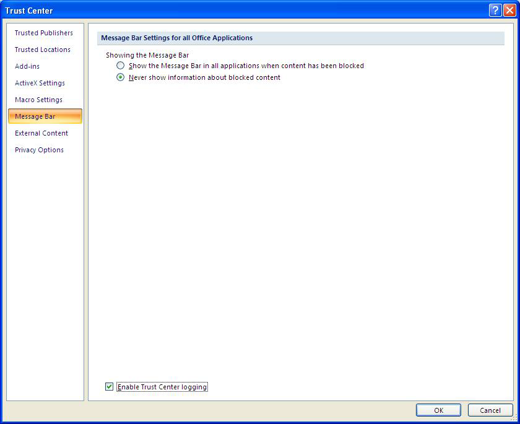Select the Message Bar category
The width and height of the screenshot is (520, 424).
tap(45, 116)
